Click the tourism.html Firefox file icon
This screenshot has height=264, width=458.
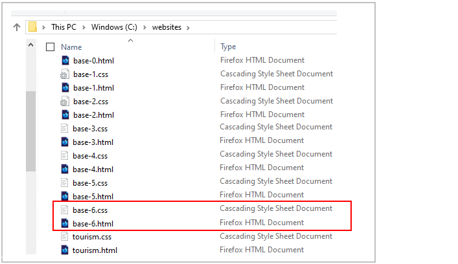(x=65, y=250)
